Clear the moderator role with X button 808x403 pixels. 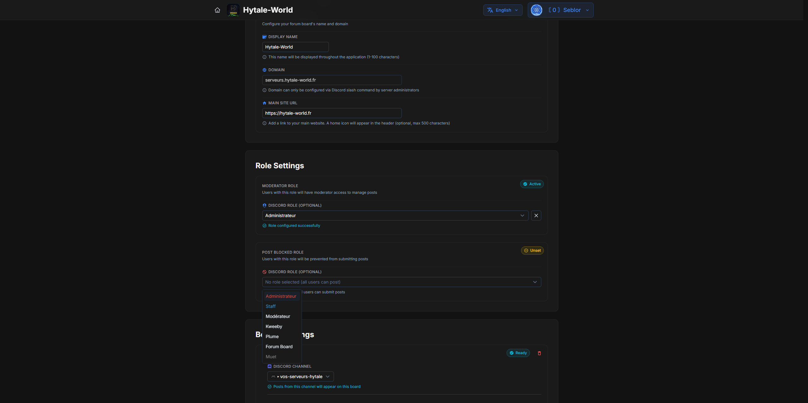536,216
